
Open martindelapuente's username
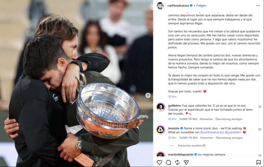point(181,155)
